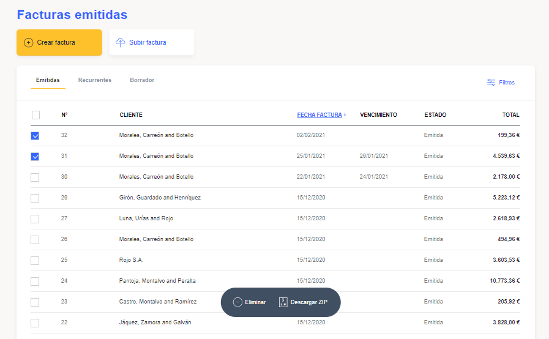Click the N° column header

[x=64, y=115]
